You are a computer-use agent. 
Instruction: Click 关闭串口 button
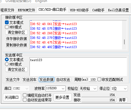point(12,97)
